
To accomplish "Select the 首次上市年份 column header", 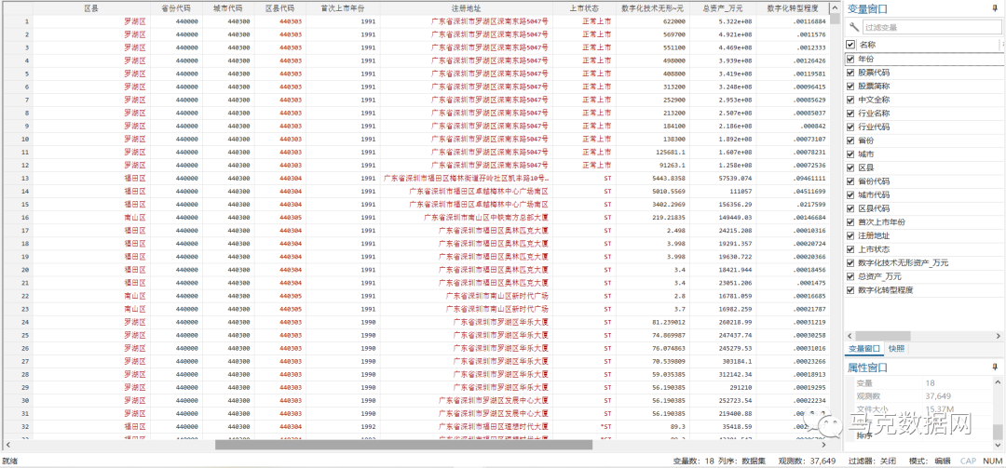I will pyautogui.click(x=343, y=8).
